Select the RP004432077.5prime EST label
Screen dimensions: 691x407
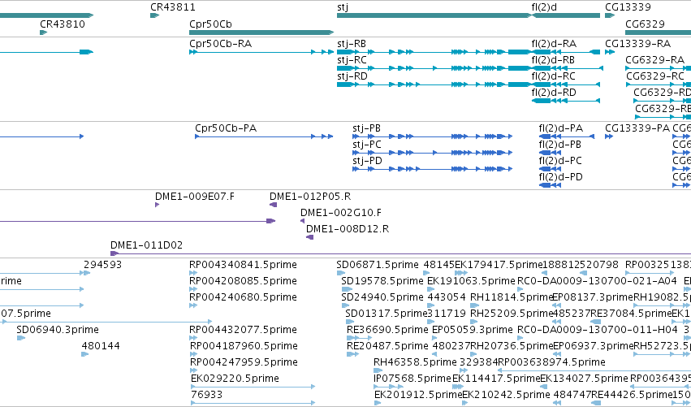pyautogui.click(x=244, y=330)
